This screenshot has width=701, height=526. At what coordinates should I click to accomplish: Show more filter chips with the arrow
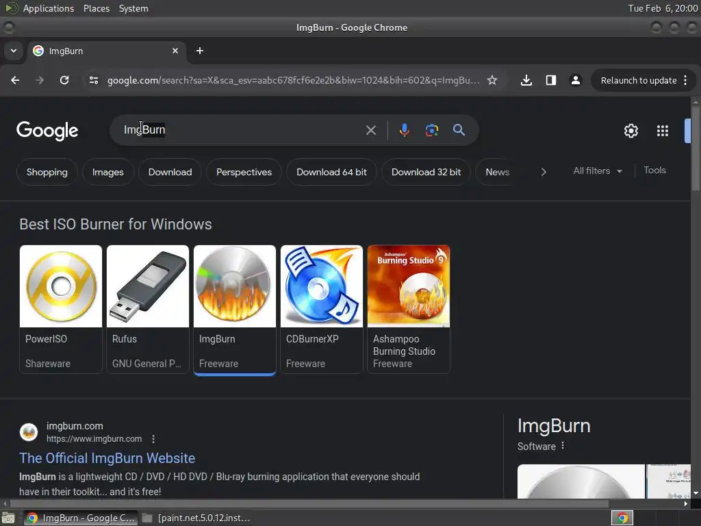point(543,172)
